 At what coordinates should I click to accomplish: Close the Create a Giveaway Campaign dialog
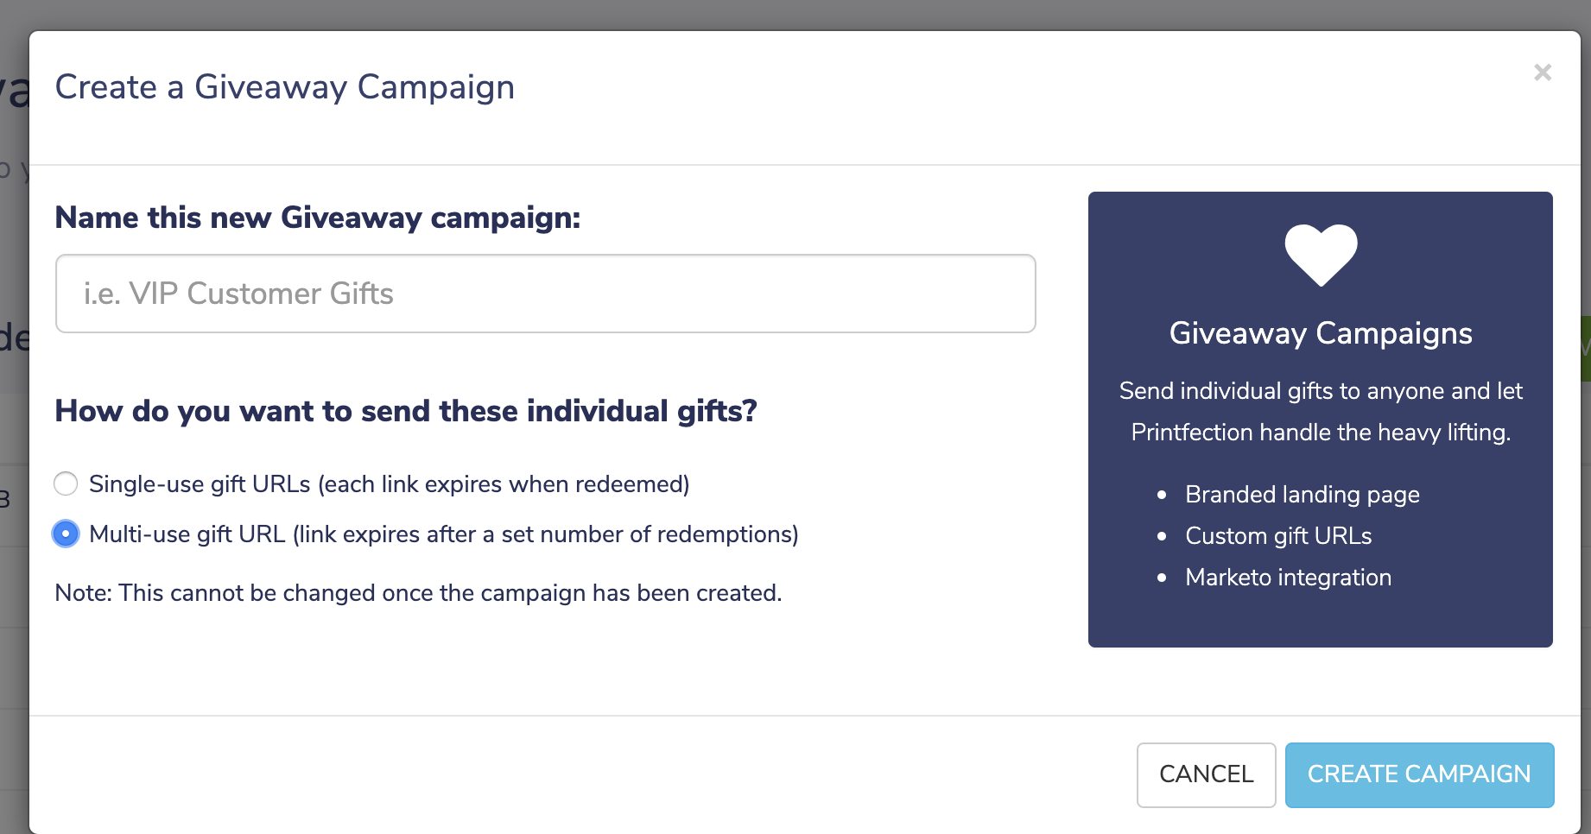1542,73
